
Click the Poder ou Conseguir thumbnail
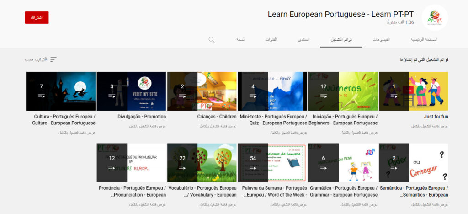pos(414,163)
